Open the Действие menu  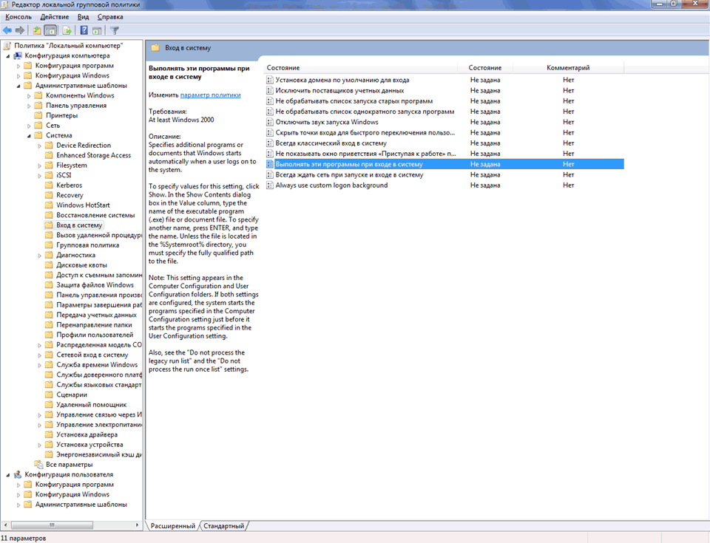pyautogui.click(x=55, y=16)
